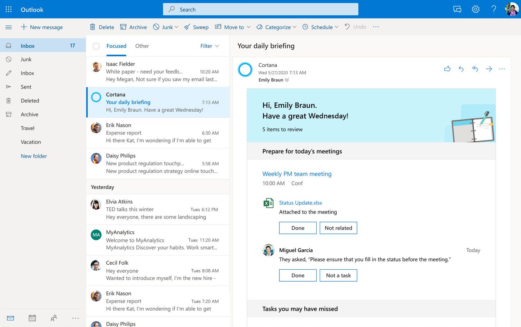The width and height of the screenshot is (521, 327).
Task: Open the Weekly PM team meeting link
Action: 297,174
